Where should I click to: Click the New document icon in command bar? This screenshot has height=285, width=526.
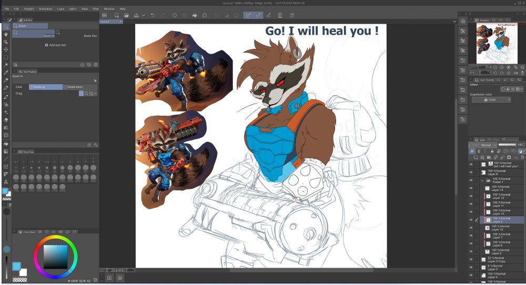pos(116,15)
